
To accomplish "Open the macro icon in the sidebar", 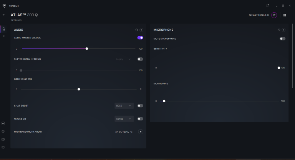I will [3, 123].
